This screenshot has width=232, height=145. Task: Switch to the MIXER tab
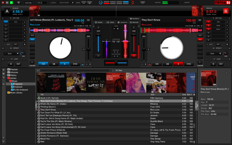coord(99,22)
